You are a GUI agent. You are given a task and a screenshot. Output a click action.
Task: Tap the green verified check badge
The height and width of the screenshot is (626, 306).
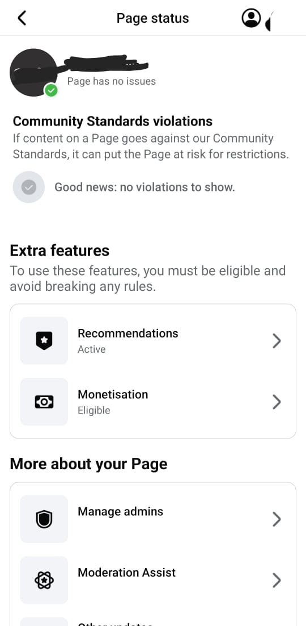coord(51,90)
